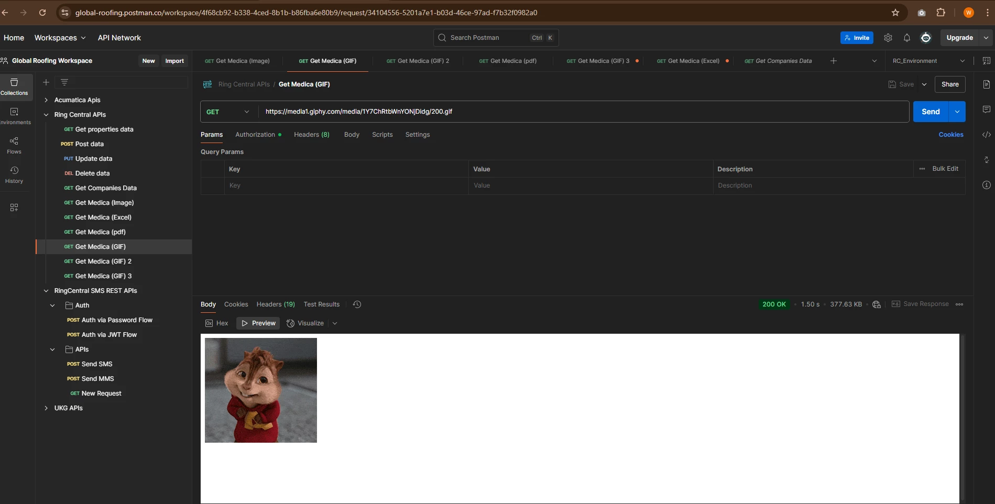Open the response more options ellipsis
Screen dimensions: 995x504
tap(959, 304)
